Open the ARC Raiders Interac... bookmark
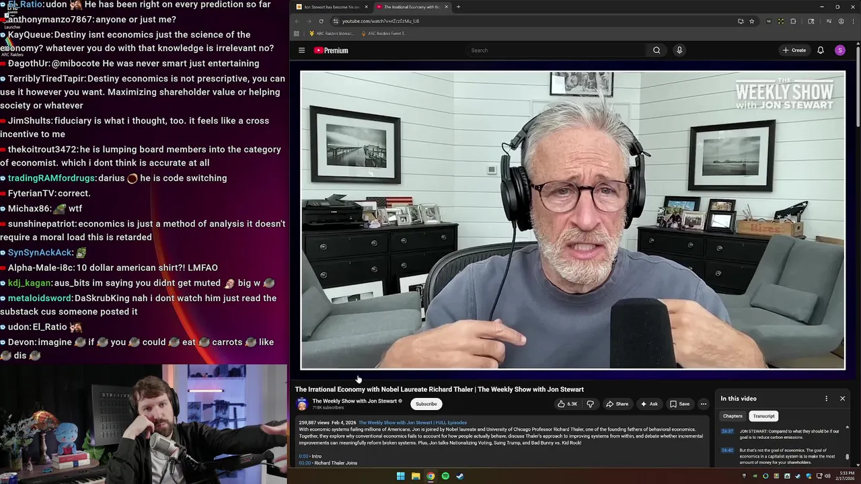The height and width of the screenshot is (484, 861). click(x=332, y=34)
